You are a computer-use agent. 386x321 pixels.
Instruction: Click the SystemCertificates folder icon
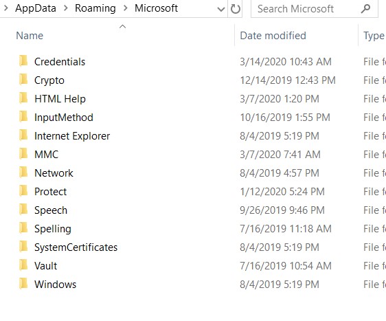point(23,247)
